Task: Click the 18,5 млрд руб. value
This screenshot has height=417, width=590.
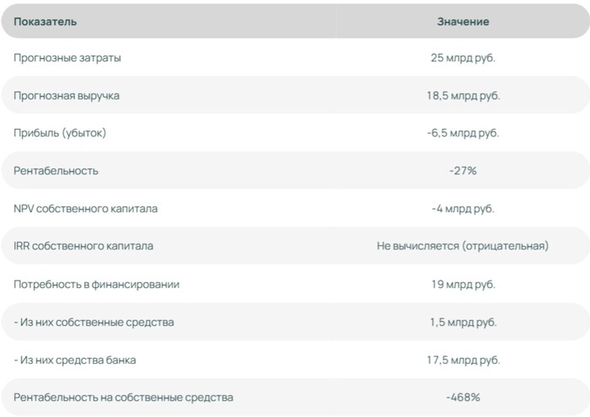Action: click(x=464, y=95)
